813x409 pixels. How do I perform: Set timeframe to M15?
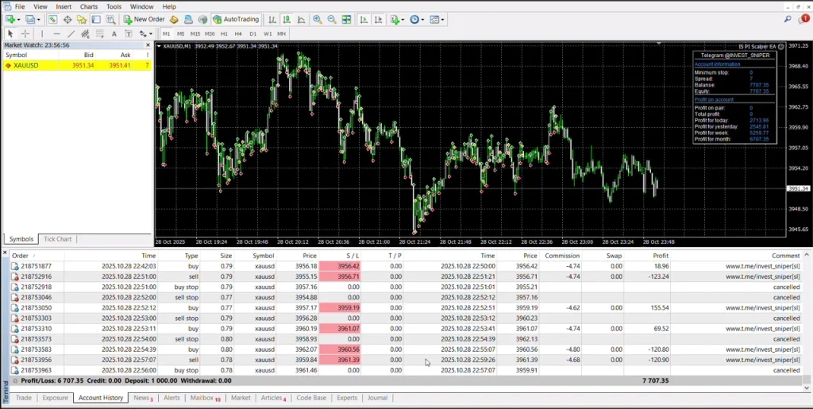(x=195, y=33)
